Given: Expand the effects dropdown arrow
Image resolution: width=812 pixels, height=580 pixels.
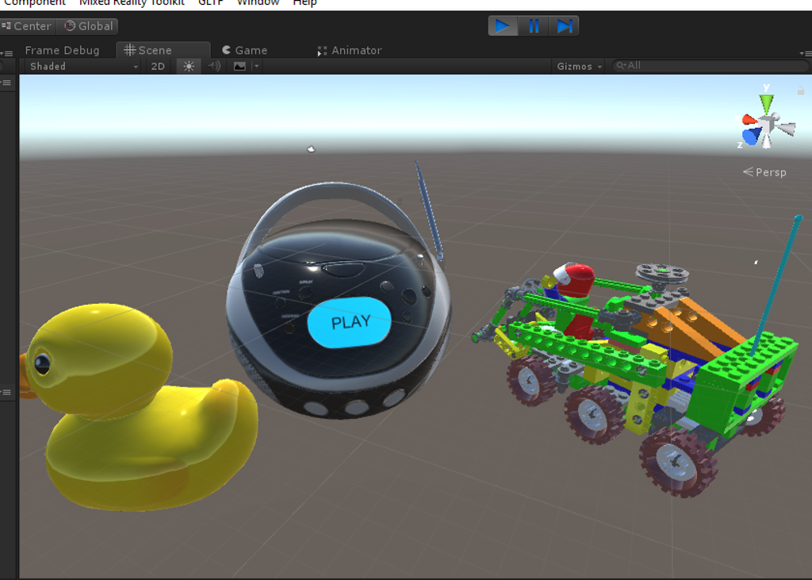Looking at the screenshot, I should [x=255, y=66].
